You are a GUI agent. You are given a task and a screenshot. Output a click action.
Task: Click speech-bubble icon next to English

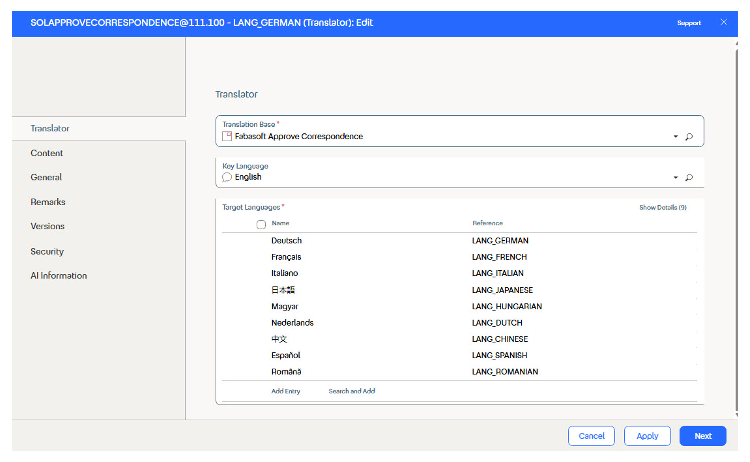(226, 177)
